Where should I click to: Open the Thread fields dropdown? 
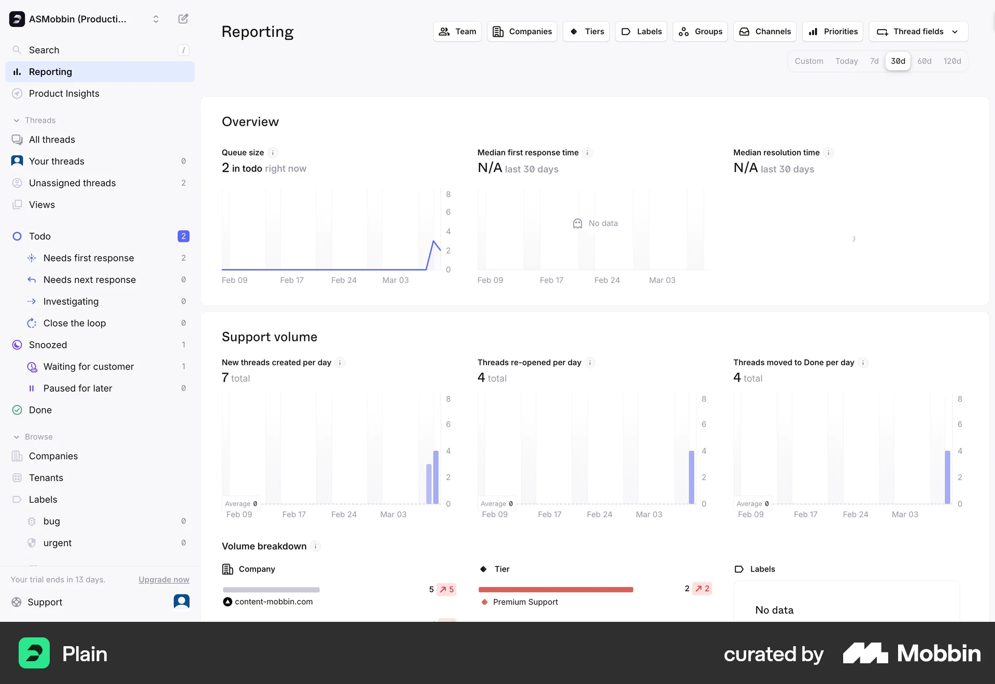[x=918, y=31]
